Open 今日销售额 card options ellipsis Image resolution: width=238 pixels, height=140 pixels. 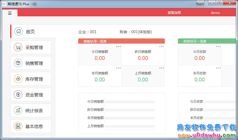point(118,47)
